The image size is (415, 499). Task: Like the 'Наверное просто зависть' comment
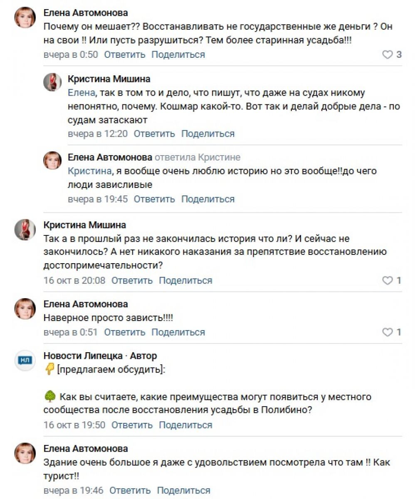(387, 332)
